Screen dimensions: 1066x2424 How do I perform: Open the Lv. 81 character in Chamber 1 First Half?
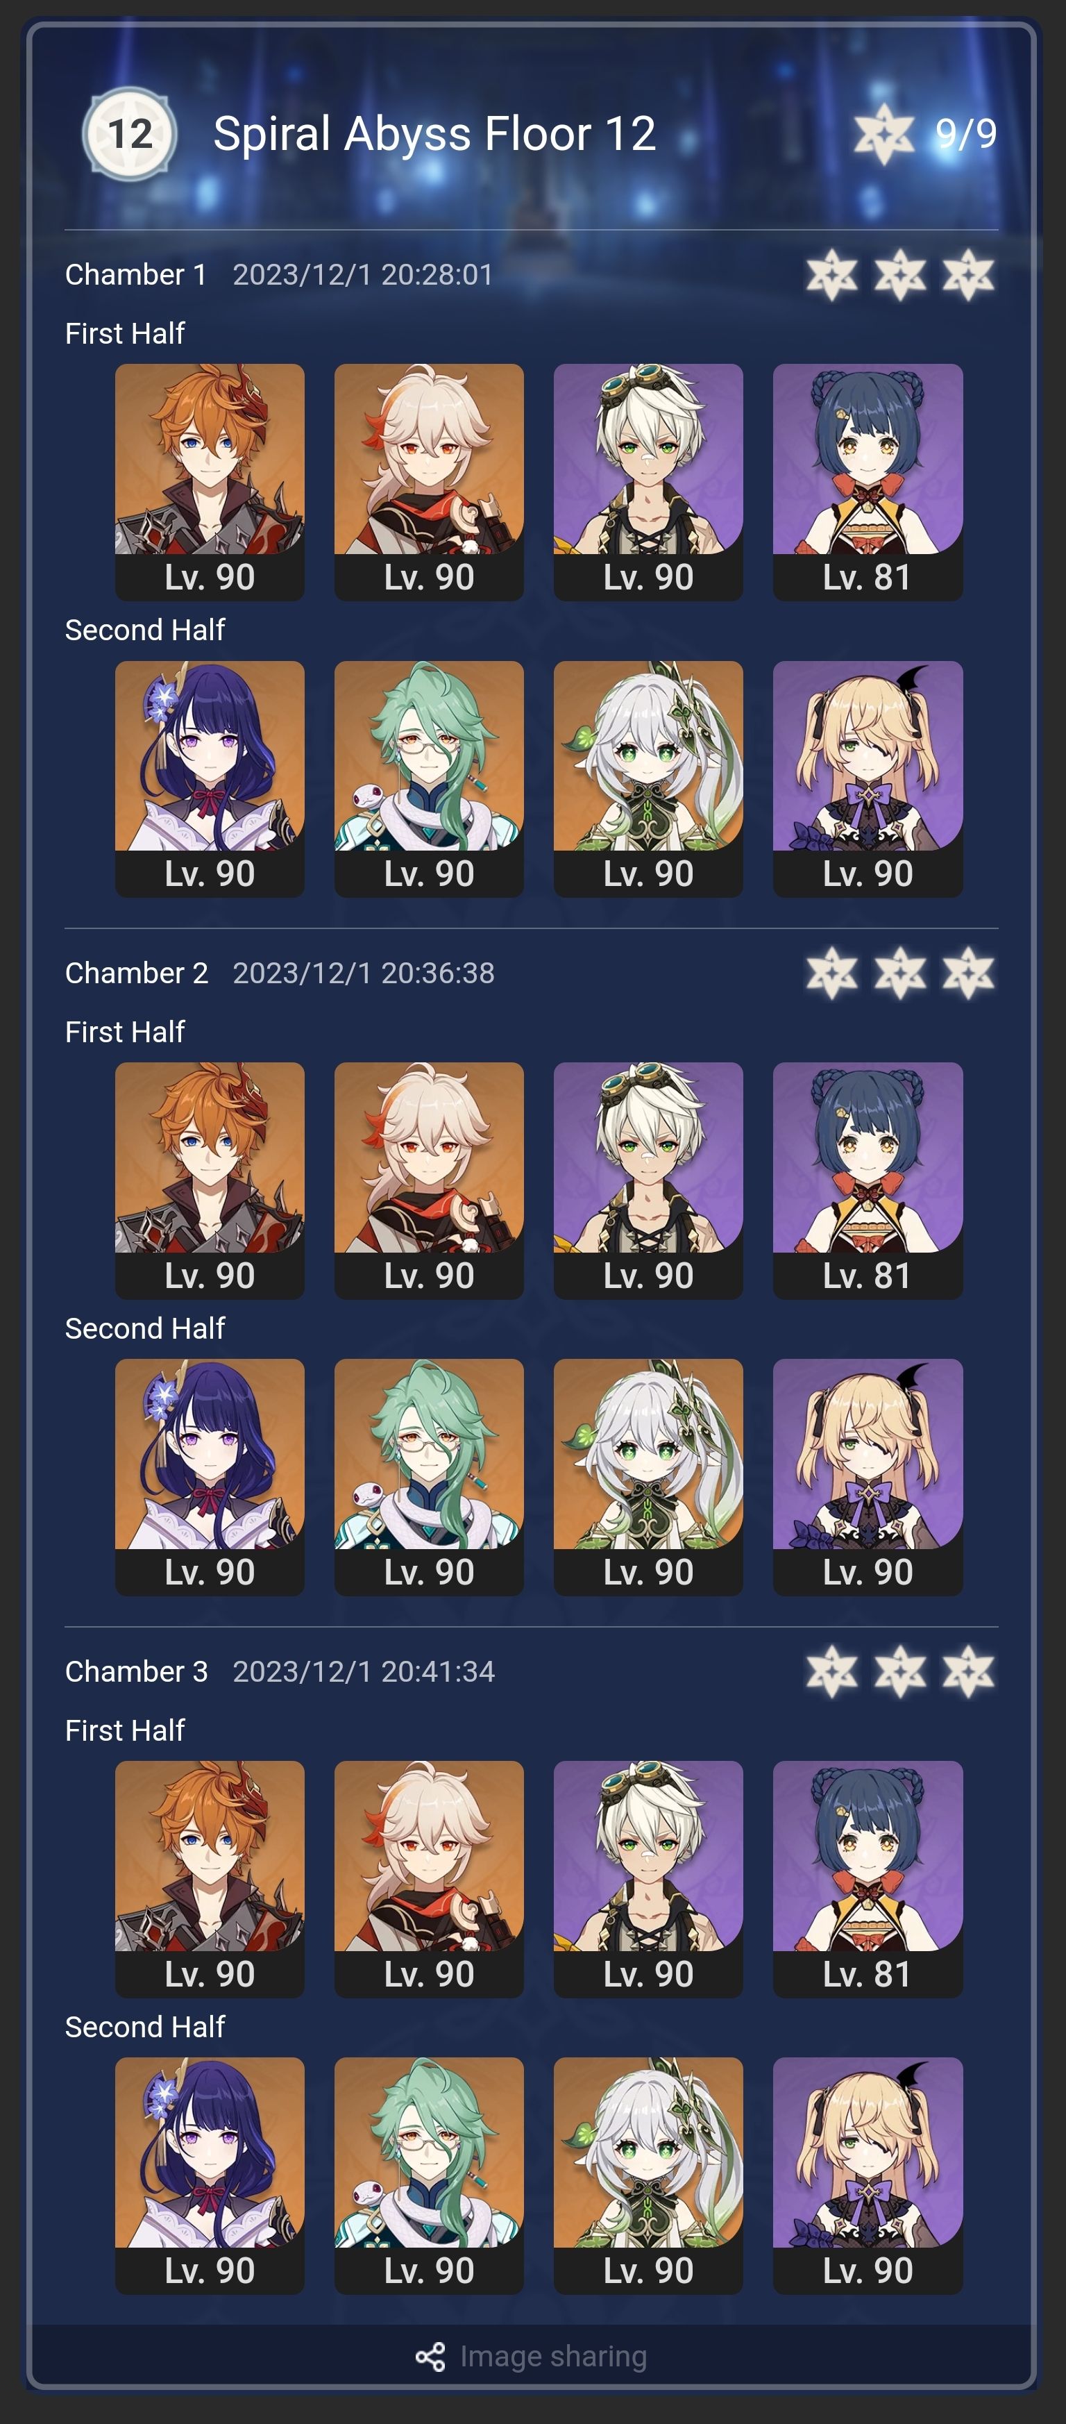click(868, 482)
